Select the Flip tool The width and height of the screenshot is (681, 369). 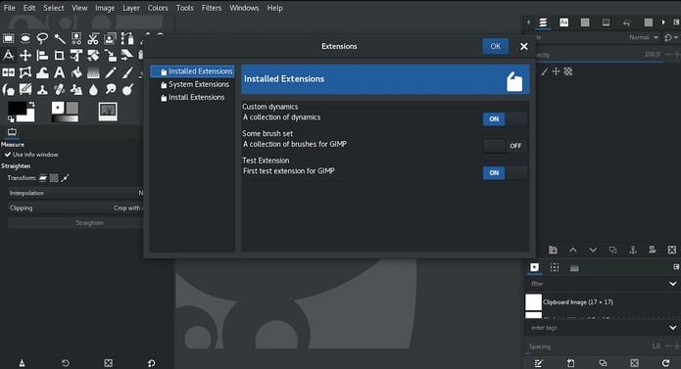pyautogui.click(x=8, y=72)
